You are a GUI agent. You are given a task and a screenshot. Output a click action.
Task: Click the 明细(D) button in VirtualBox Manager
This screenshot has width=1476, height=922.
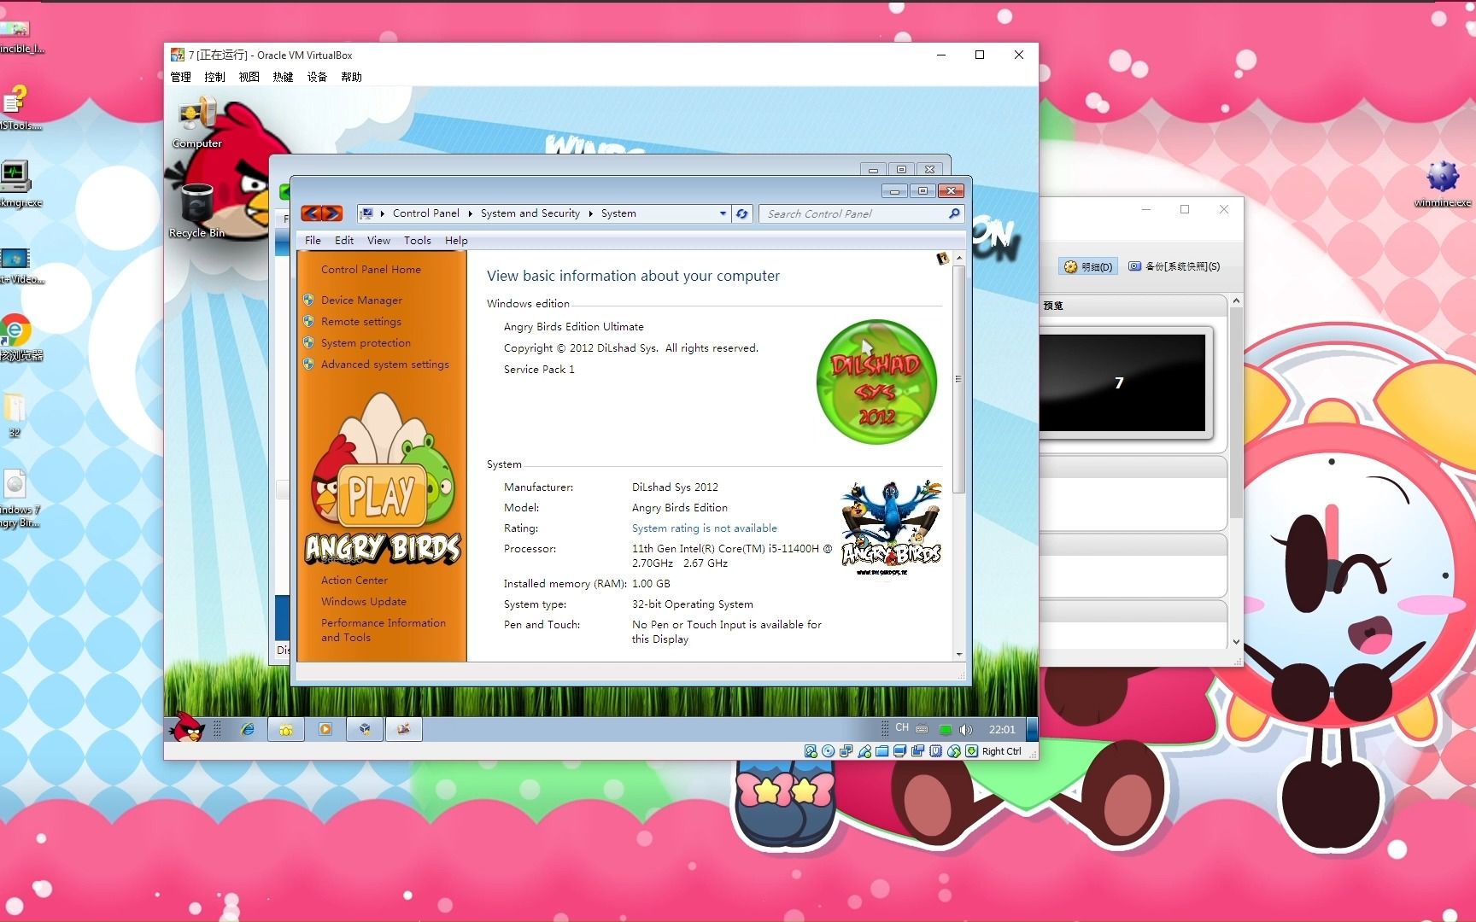(1089, 266)
